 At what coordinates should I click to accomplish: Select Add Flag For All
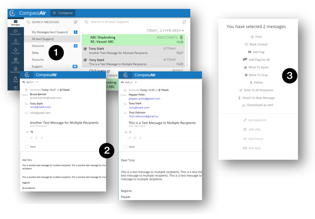point(256,60)
